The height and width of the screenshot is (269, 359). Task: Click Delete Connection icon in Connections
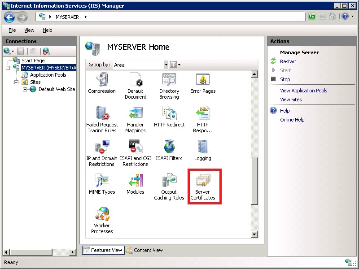click(x=47, y=51)
